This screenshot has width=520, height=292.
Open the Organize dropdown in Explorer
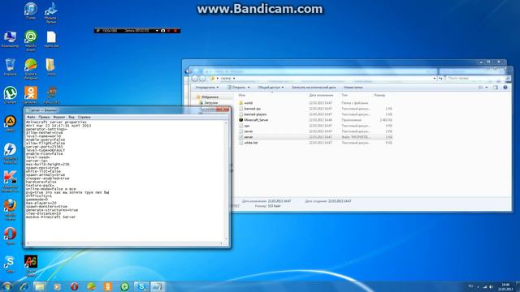207,88
